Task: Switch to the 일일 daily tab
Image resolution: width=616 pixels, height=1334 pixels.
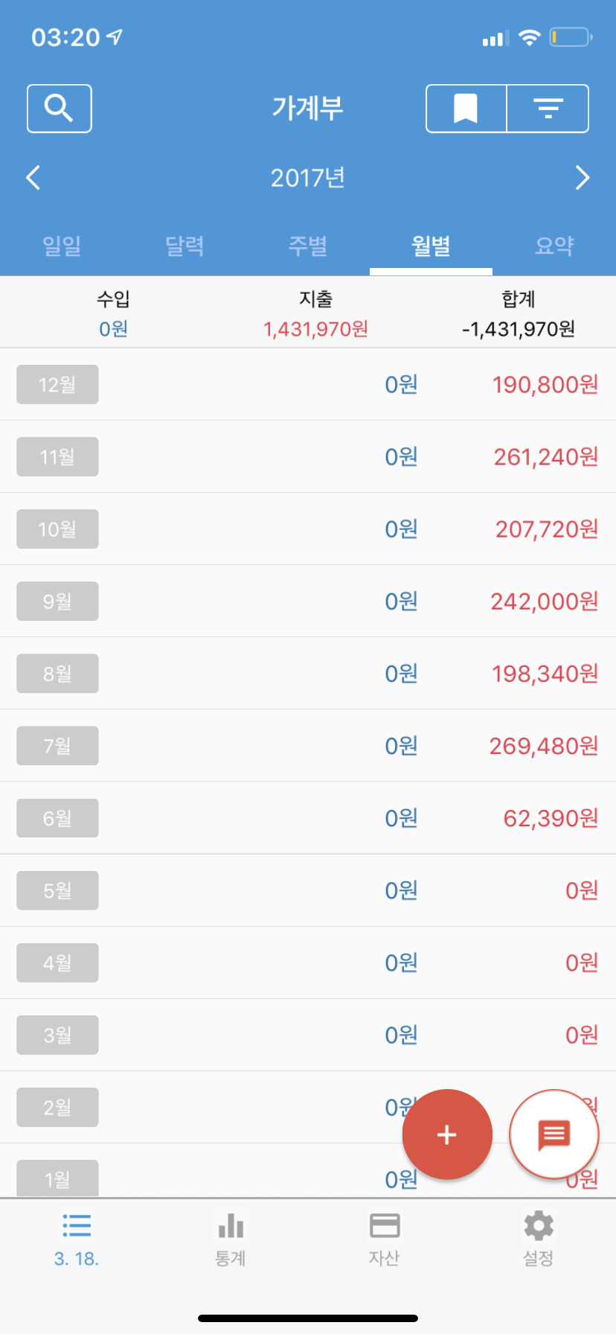Action: pos(62,246)
